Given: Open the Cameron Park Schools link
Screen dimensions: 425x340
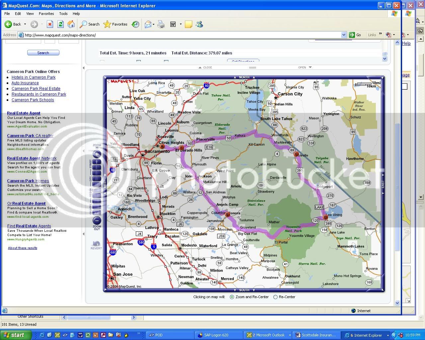Looking at the screenshot, I should 33,100.
